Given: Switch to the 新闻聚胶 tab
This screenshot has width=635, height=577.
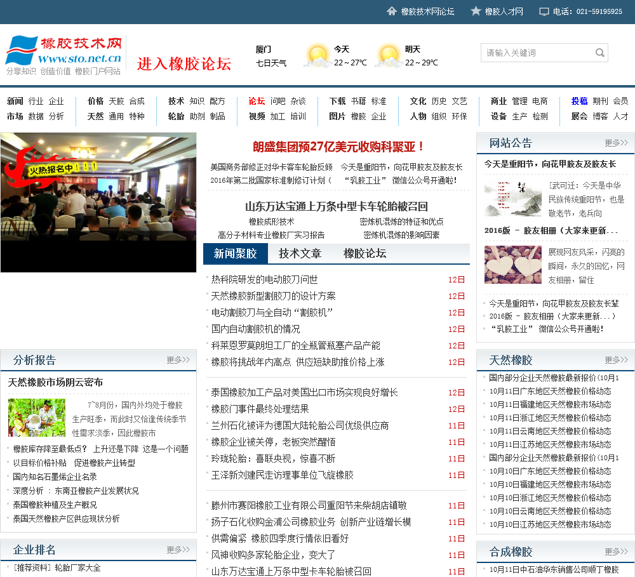Looking at the screenshot, I should (236, 253).
